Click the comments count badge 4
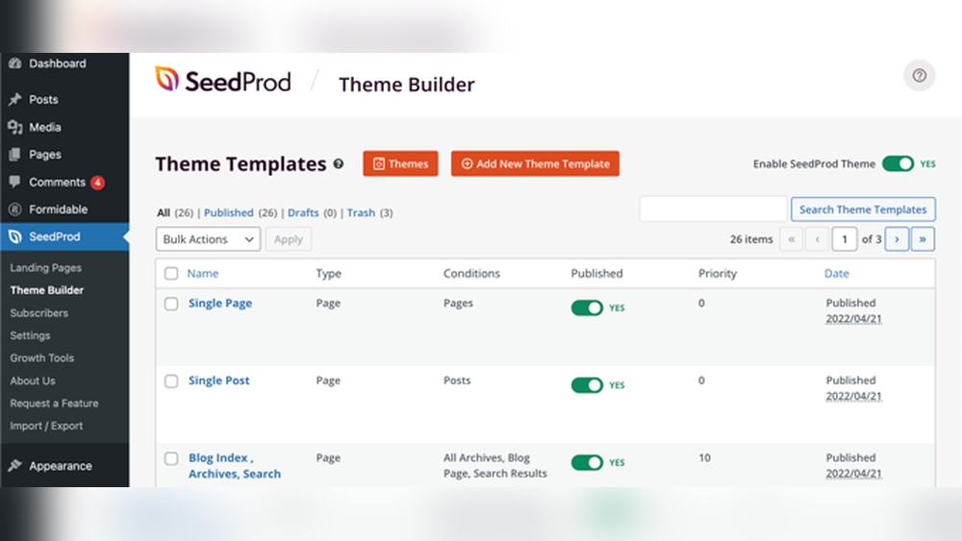Viewport: 962px width, 541px height. click(x=97, y=183)
